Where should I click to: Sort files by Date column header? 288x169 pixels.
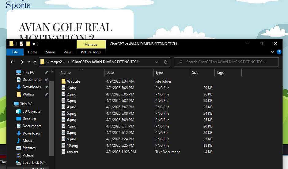(x=110, y=73)
